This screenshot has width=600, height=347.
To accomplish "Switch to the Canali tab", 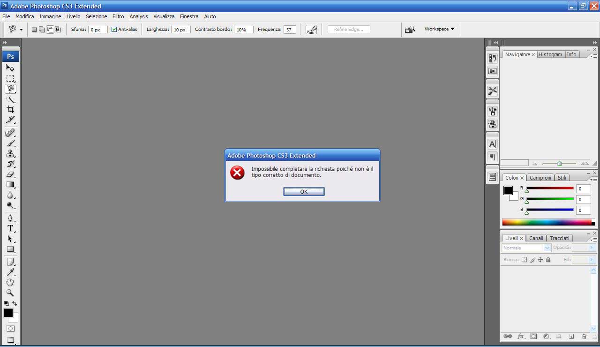I will pos(536,238).
